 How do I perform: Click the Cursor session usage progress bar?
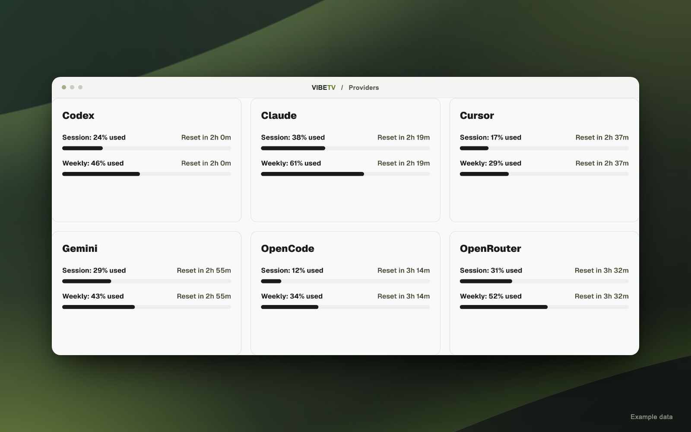click(x=544, y=148)
